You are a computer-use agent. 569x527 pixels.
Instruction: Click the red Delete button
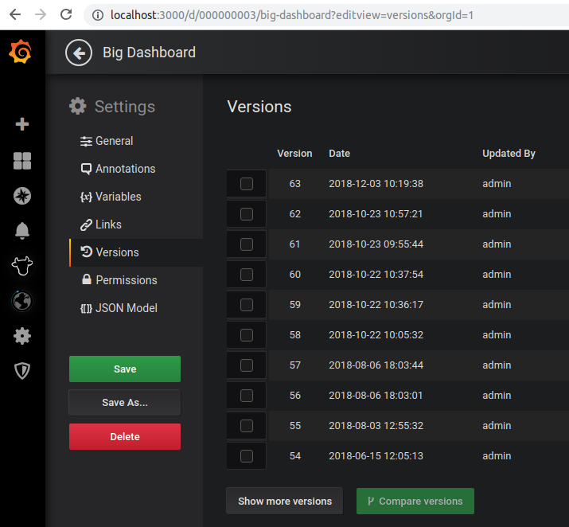coord(125,436)
